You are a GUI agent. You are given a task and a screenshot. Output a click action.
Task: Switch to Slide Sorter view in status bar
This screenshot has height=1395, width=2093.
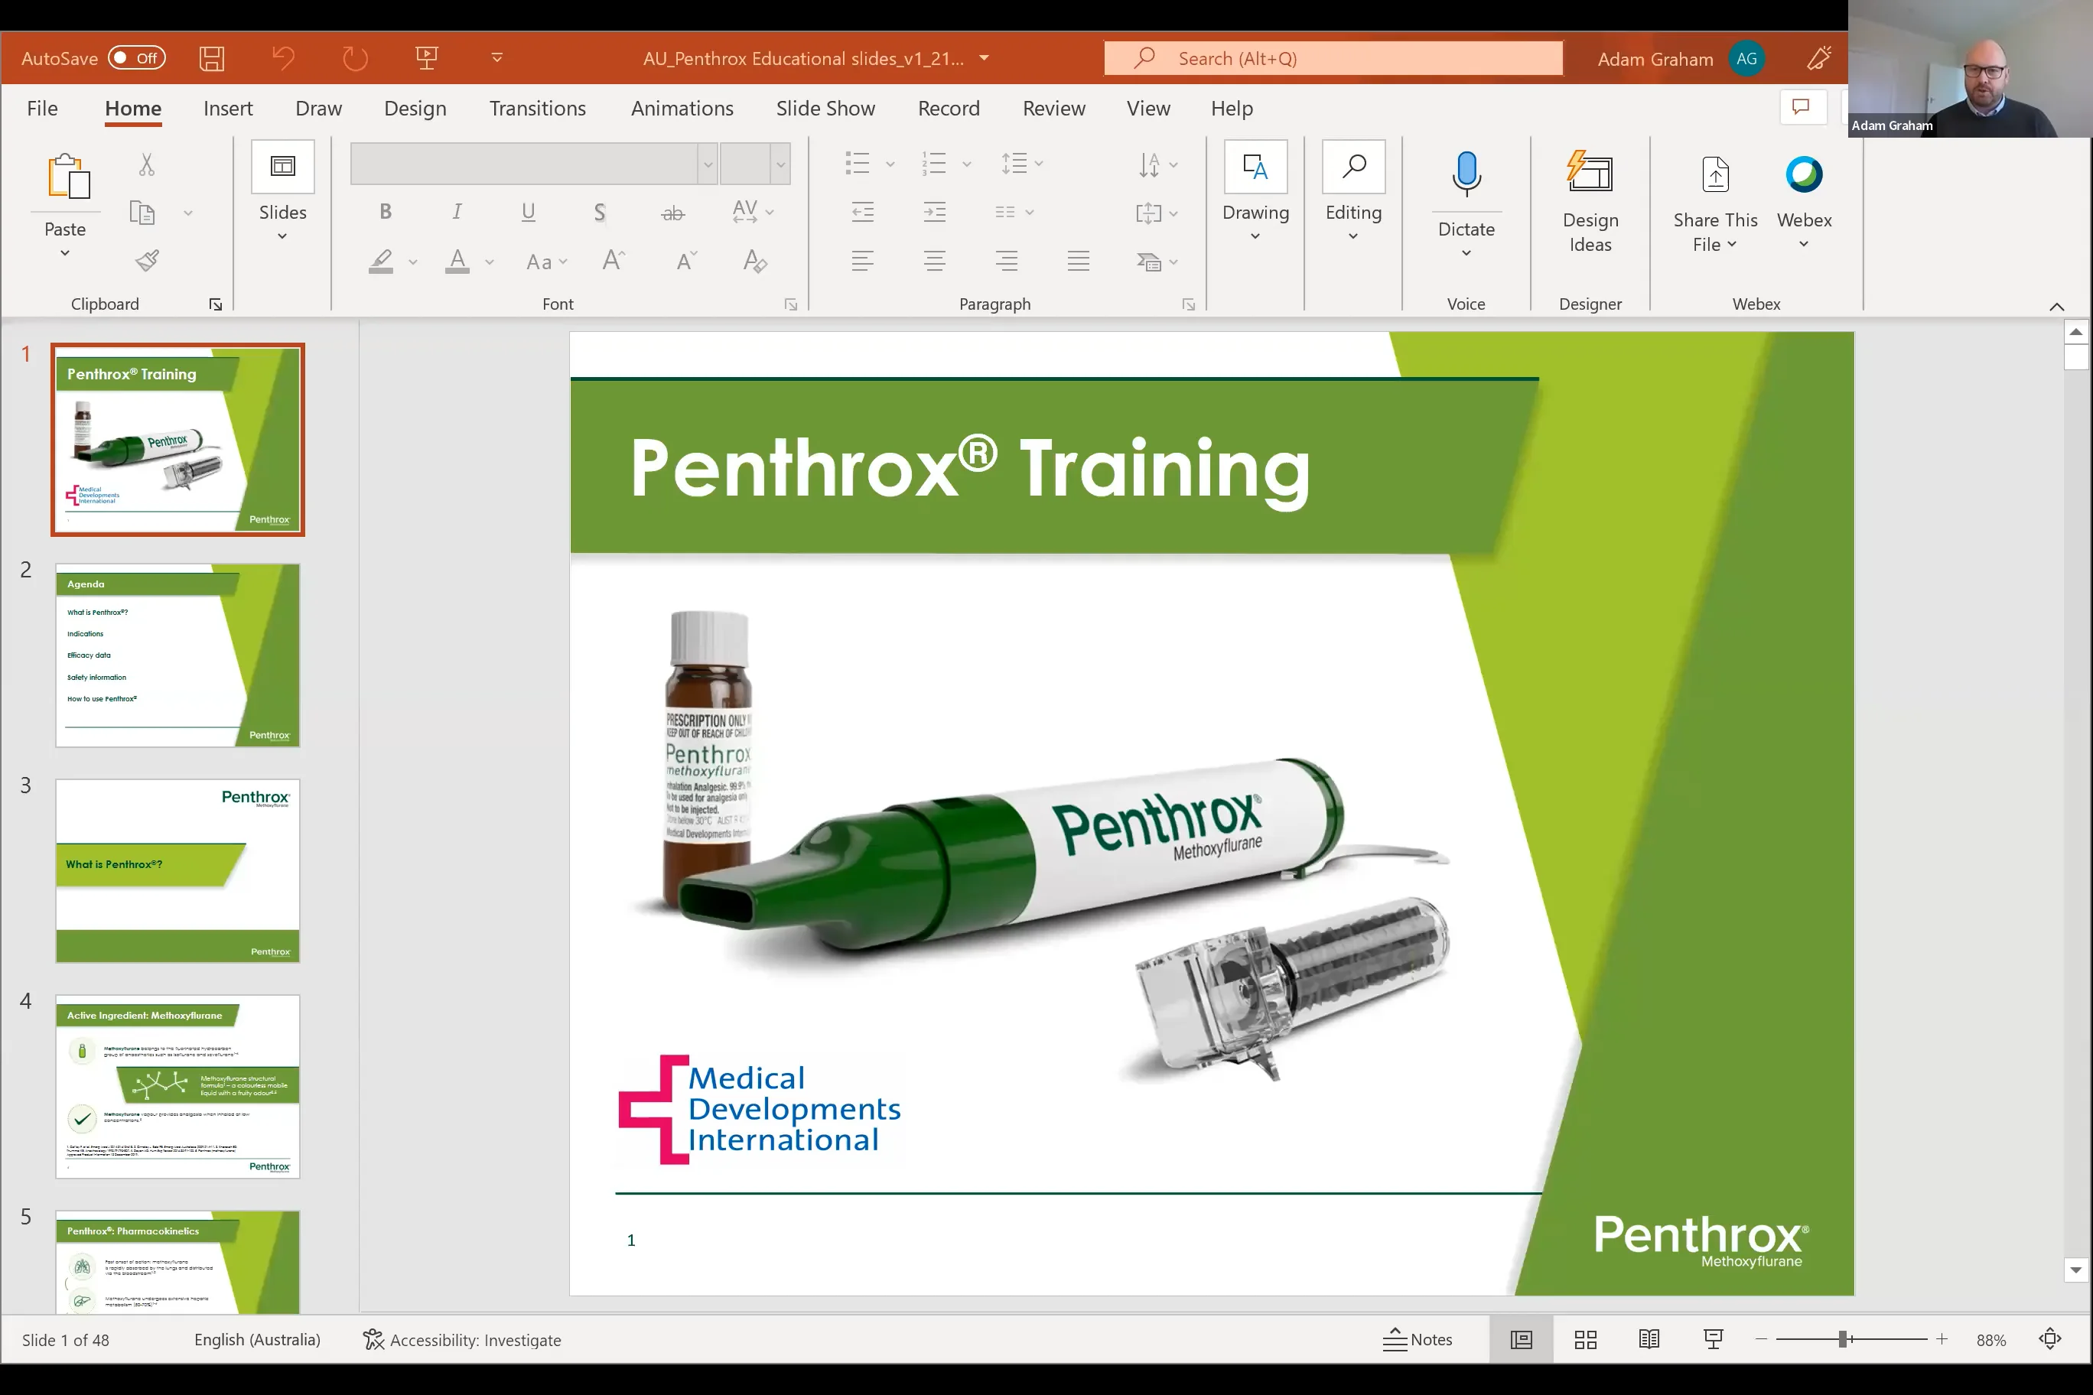pyautogui.click(x=1586, y=1339)
